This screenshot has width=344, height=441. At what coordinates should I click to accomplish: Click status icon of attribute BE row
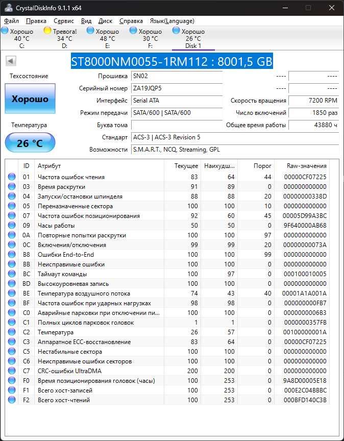12,293
